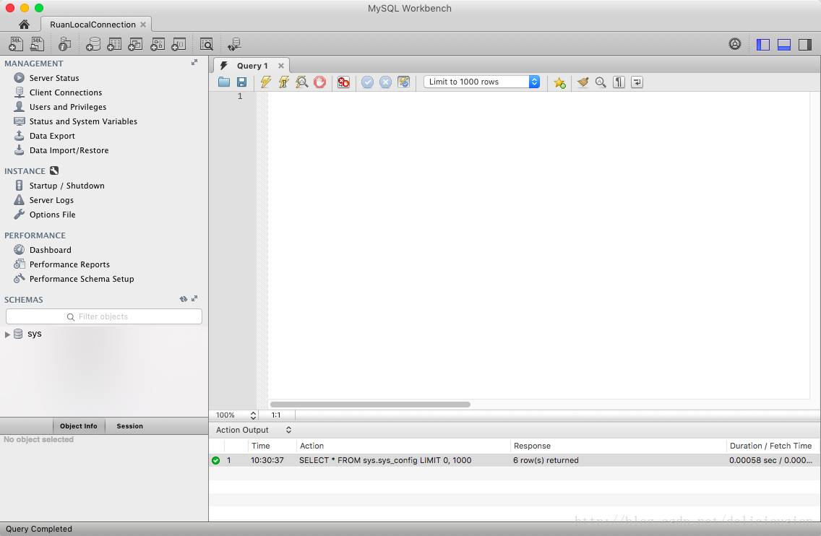
Task: Click the Explain query plan magnifier-lightning icon
Action: coord(302,82)
